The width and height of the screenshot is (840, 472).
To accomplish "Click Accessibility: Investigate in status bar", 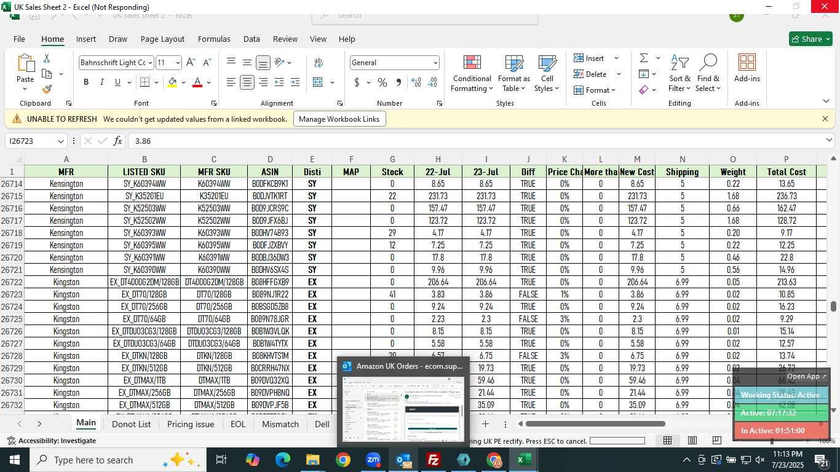I will (52, 441).
